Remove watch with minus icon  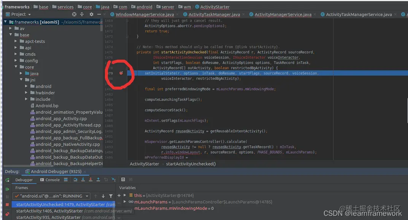[x=119, y=202]
